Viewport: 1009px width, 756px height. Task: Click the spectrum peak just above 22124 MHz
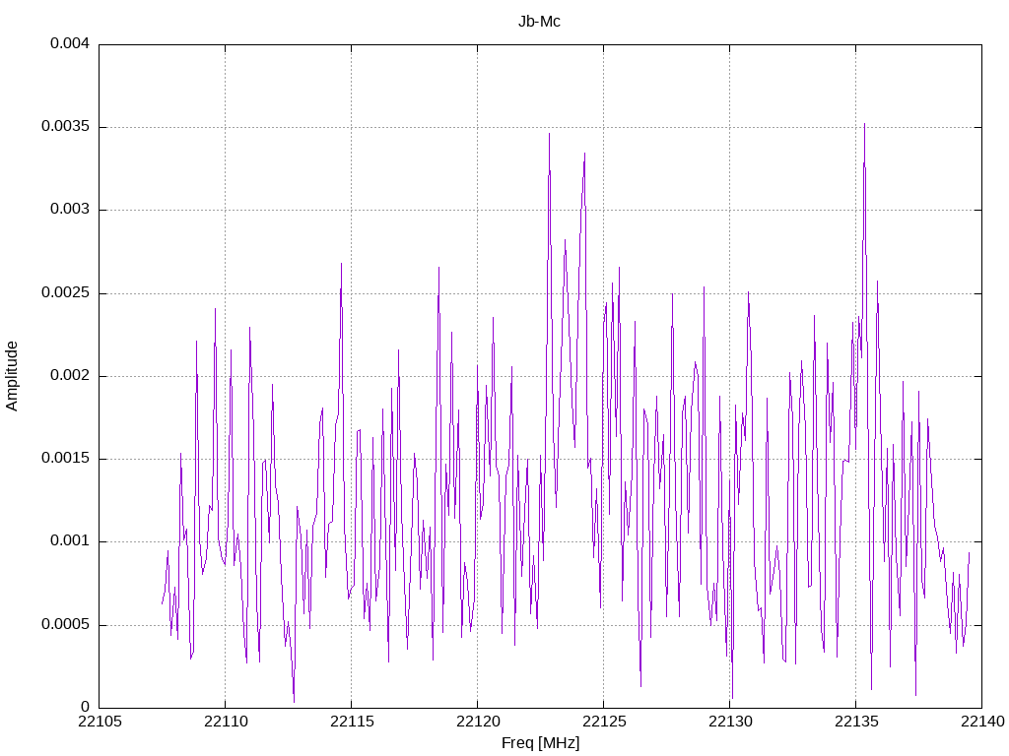(584, 154)
